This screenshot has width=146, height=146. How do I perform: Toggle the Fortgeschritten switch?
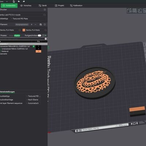pyautogui.click(x=39, y=35)
